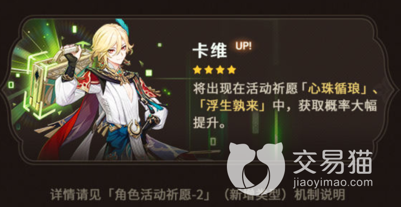401x207 pixels.
Task: Open the 浮生孰来 wish banner link
Action: click(x=228, y=106)
